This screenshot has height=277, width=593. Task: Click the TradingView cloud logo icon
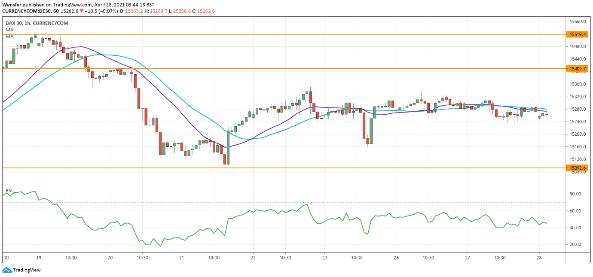point(7,270)
